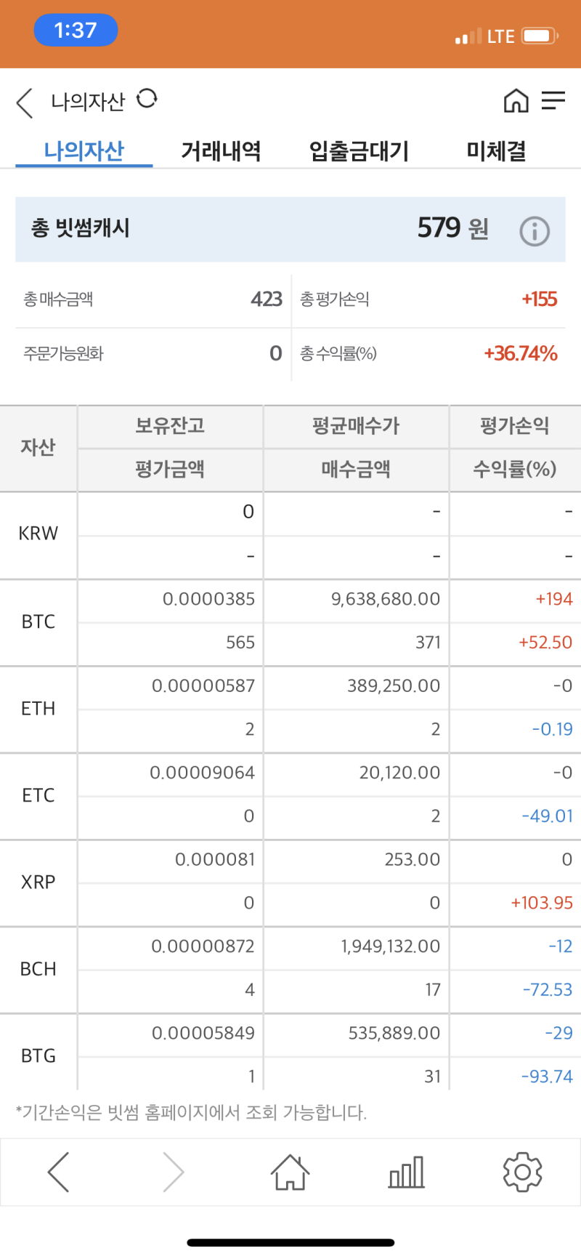Tap the 총 빗썸캐시 579 원 amount
This screenshot has width=581, height=1259.
coord(452,228)
